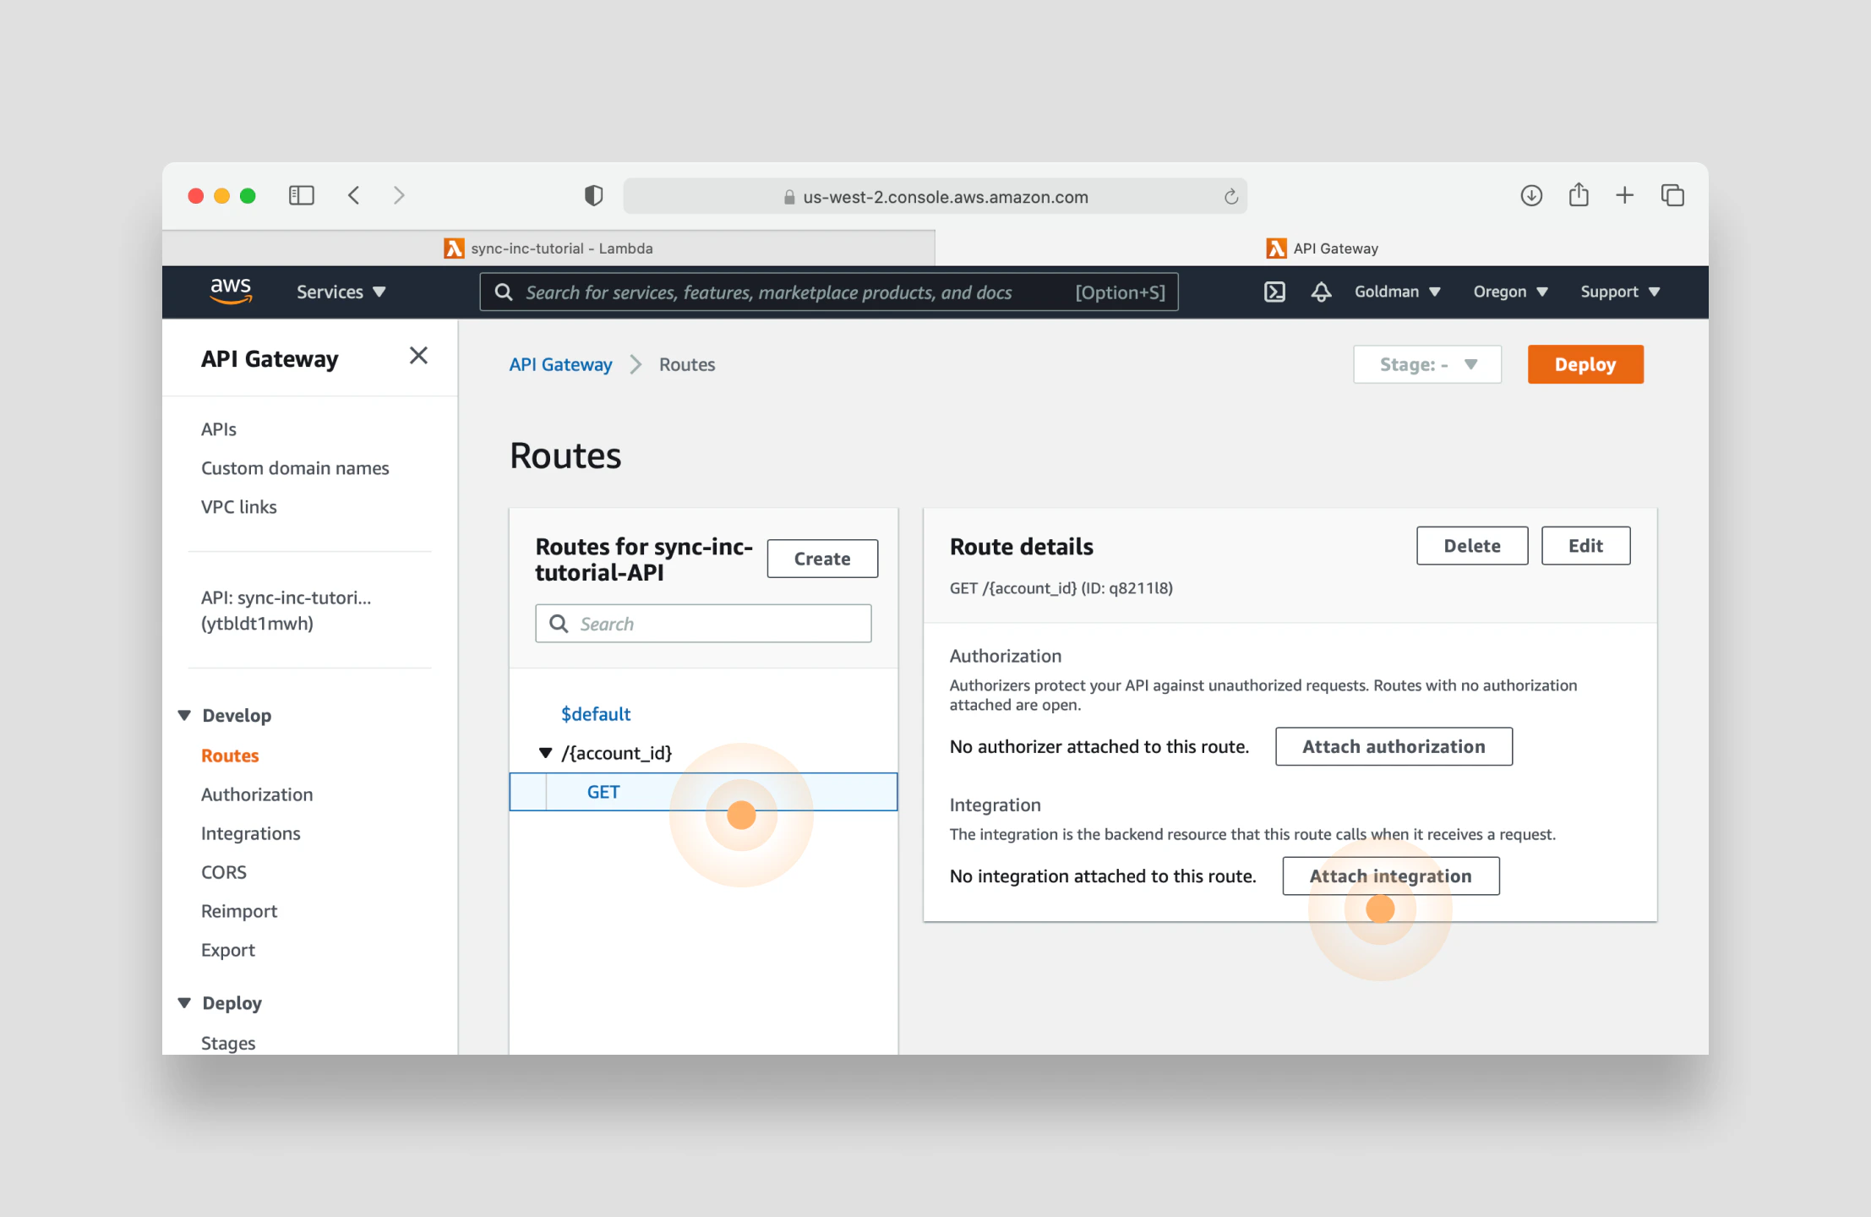Click the routes Search field
The image size is (1871, 1217).
click(703, 624)
